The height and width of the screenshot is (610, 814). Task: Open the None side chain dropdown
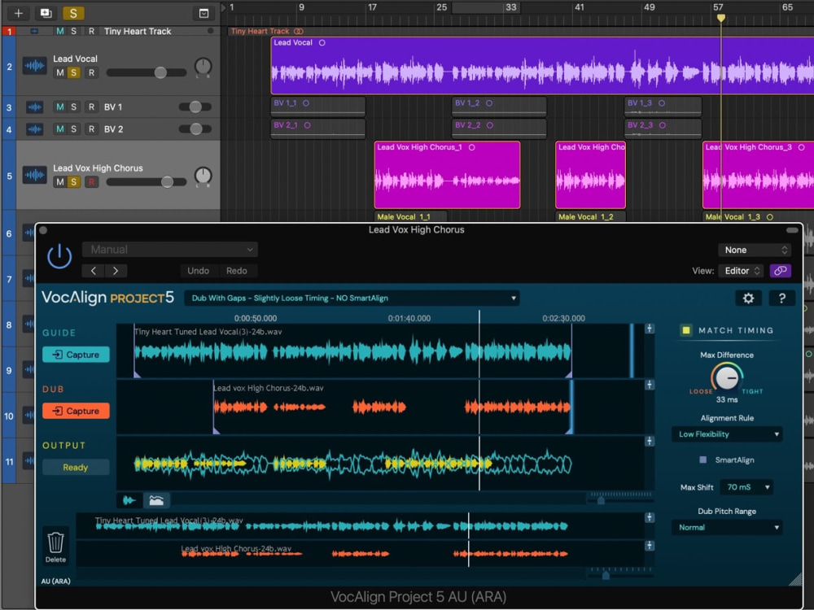(x=755, y=250)
